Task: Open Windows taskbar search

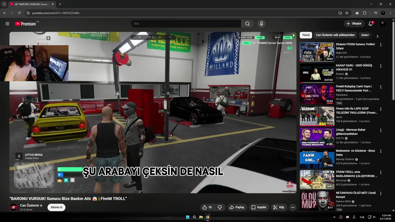Action: [x=194, y=217]
